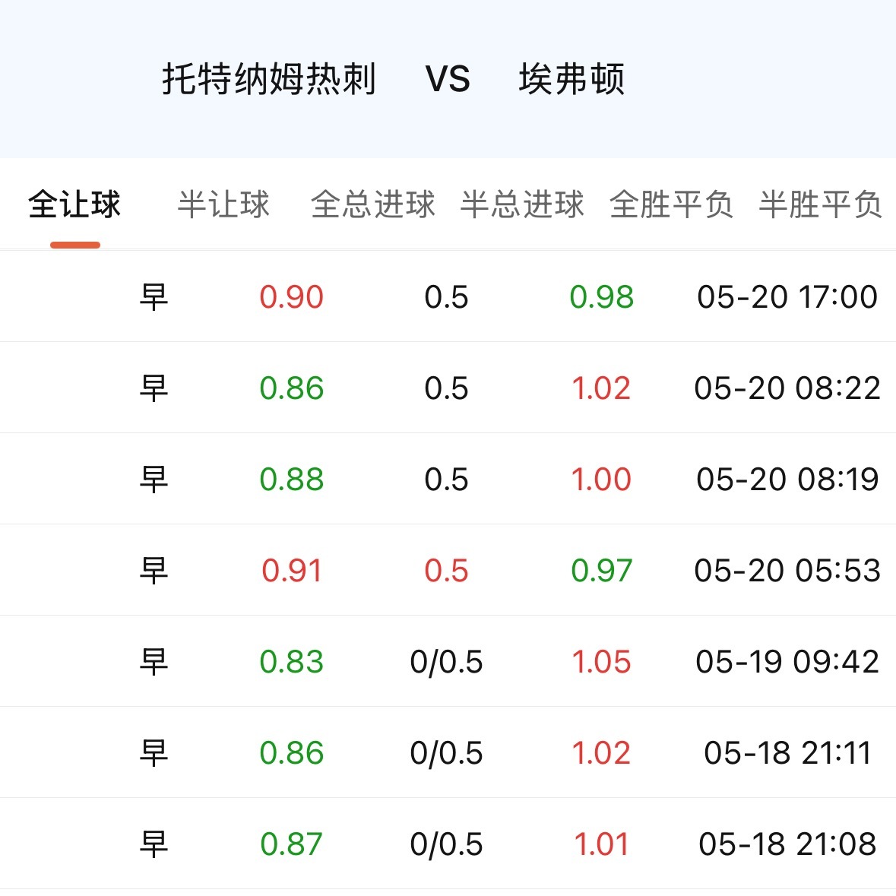Click 早 label in the 05-19 09:42 row
896x896 pixels.
154,662
